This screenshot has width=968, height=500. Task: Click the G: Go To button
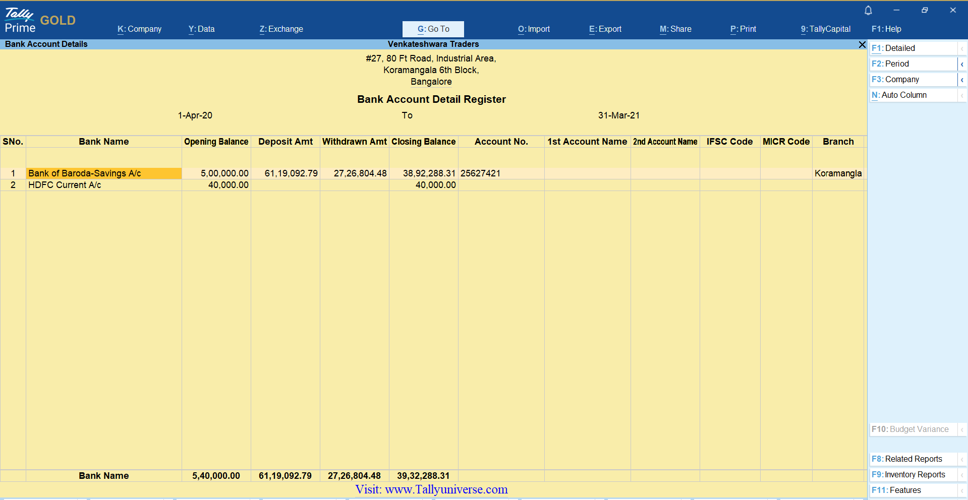tap(433, 29)
